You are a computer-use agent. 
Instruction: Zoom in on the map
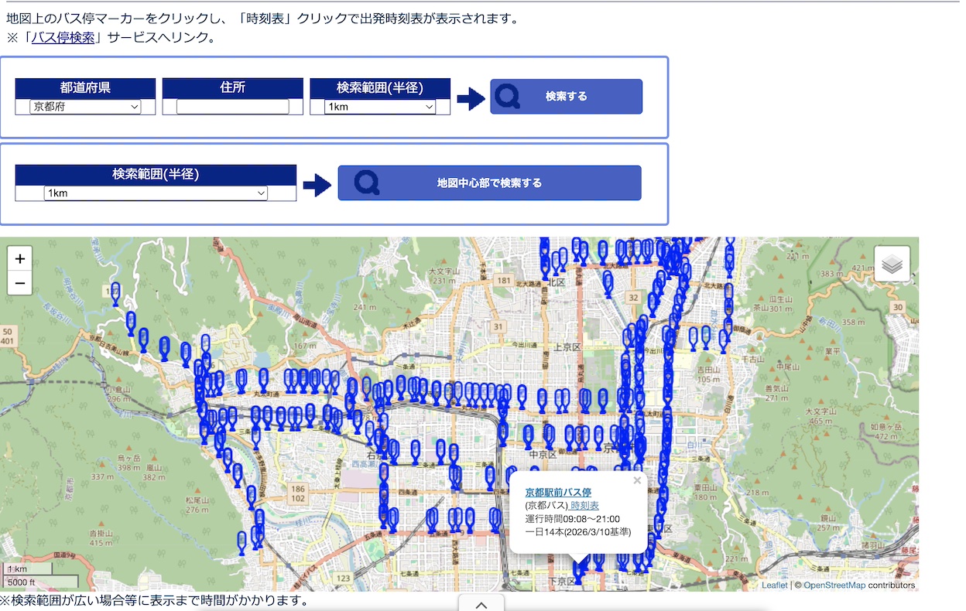pyautogui.click(x=20, y=259)
